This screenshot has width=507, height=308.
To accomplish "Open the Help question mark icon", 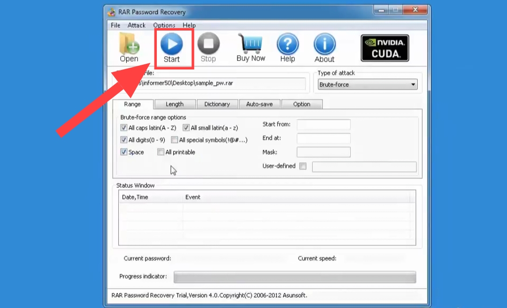I will (287, 47).
